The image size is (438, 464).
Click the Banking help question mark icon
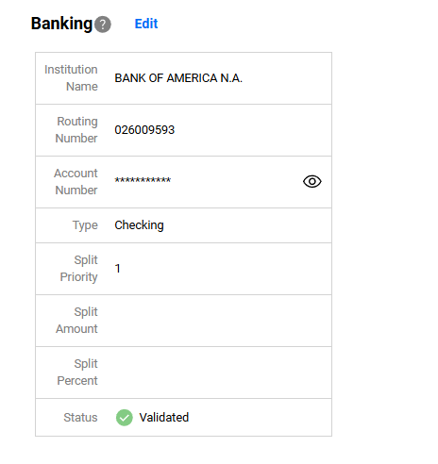[x=103, y=25]
